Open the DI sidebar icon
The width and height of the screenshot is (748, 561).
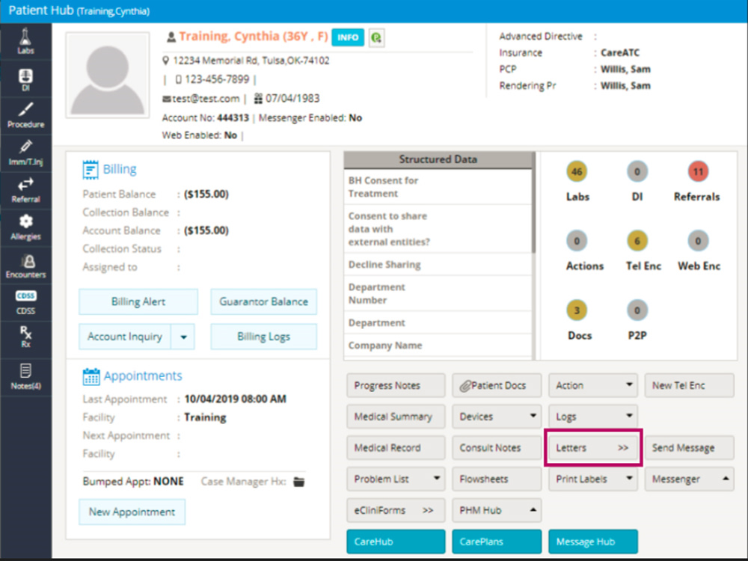pos(25,79)
